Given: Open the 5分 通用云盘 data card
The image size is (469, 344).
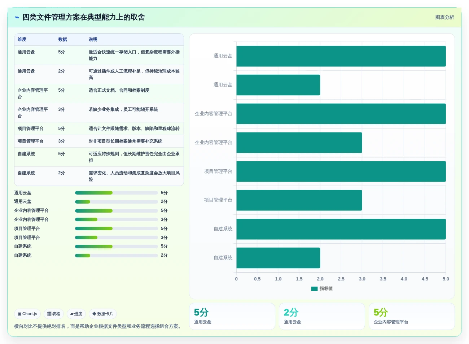Looking at the screenshot, I should coord(232,316).
